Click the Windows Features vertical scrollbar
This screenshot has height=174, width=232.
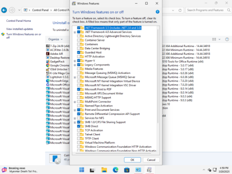click(158, 76)
